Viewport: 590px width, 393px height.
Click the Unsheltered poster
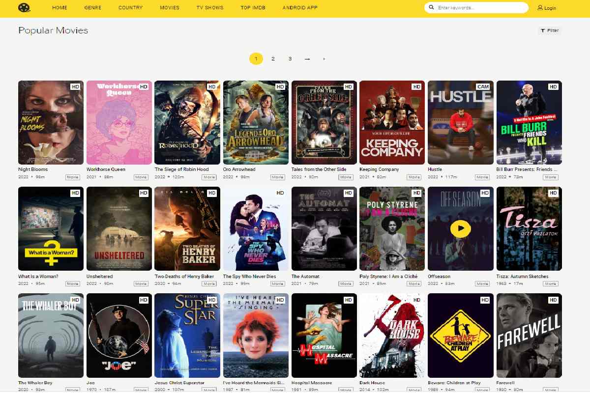point(119,229)
